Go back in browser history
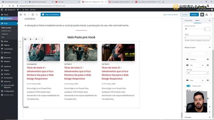214x120 pixels. (x=2, y=6)
